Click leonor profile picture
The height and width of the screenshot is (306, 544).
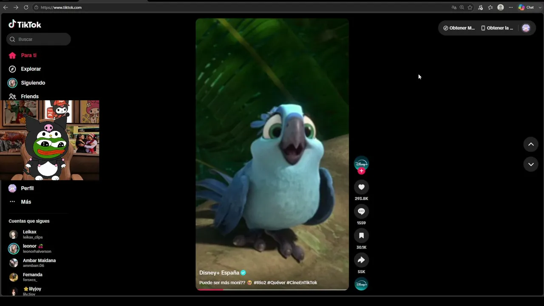(14, 249)
